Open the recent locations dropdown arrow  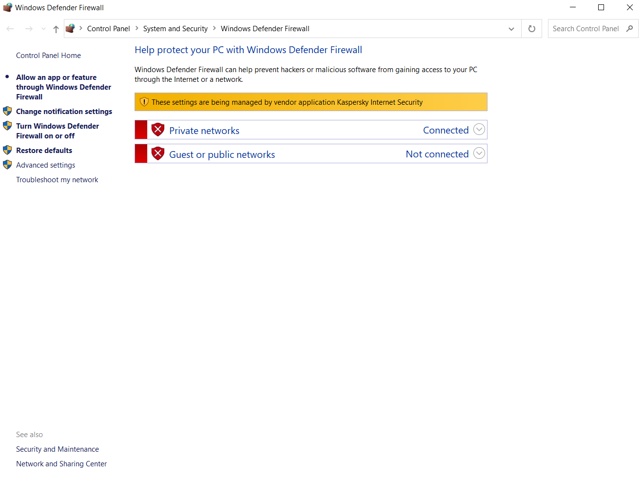(43, 29)
